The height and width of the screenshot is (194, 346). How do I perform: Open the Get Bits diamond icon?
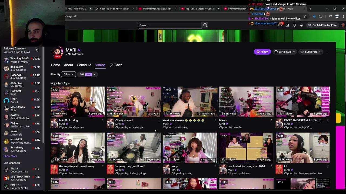pyautogui.click(x=302, y=25)
